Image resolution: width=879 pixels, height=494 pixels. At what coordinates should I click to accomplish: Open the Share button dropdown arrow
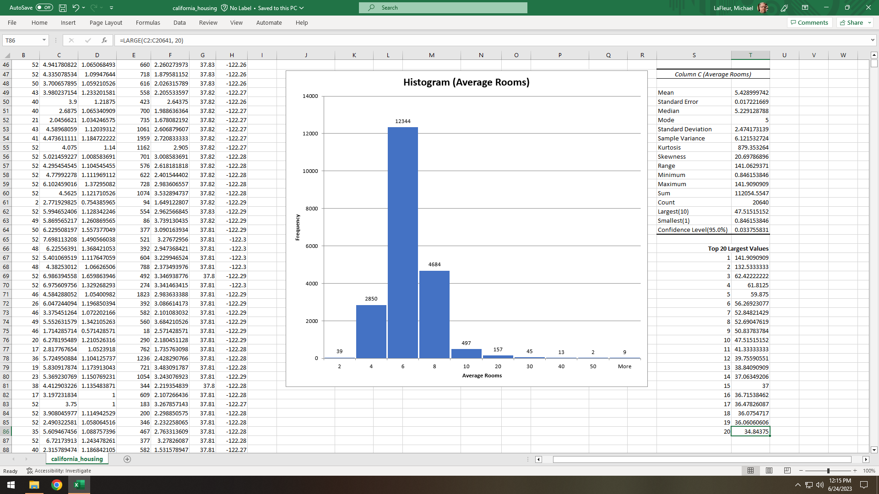(x=869, y=22)
